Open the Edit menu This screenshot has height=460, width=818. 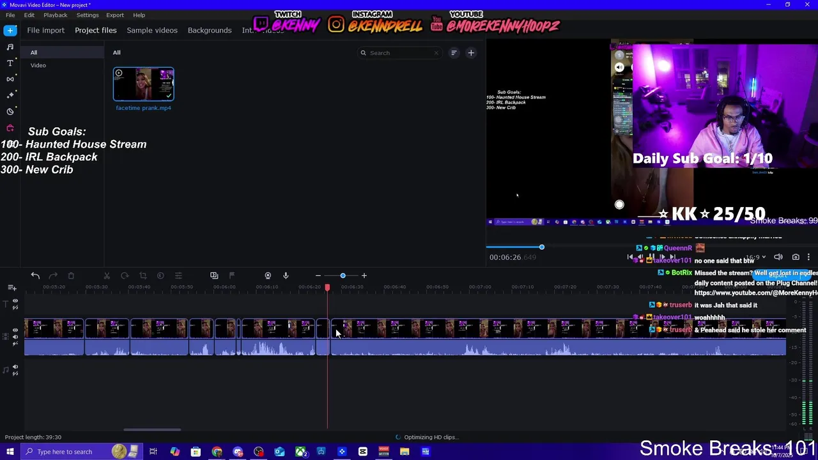click(x=29, y=15)
